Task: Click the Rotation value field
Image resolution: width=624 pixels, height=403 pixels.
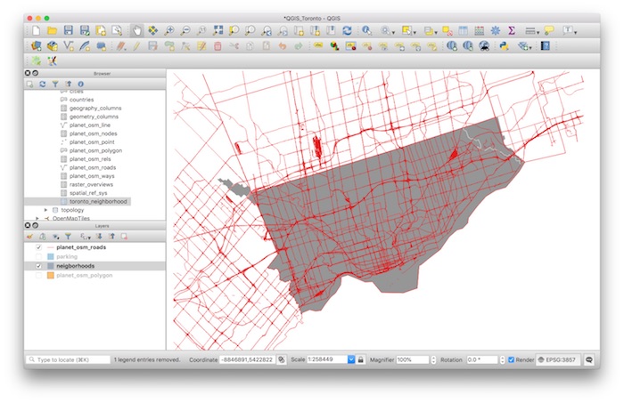Action: click(x=481, y=359)
